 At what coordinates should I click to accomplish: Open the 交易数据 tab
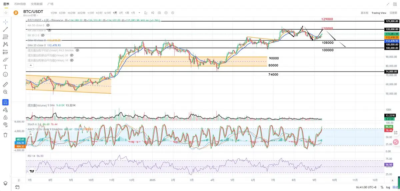click(37, 4)
